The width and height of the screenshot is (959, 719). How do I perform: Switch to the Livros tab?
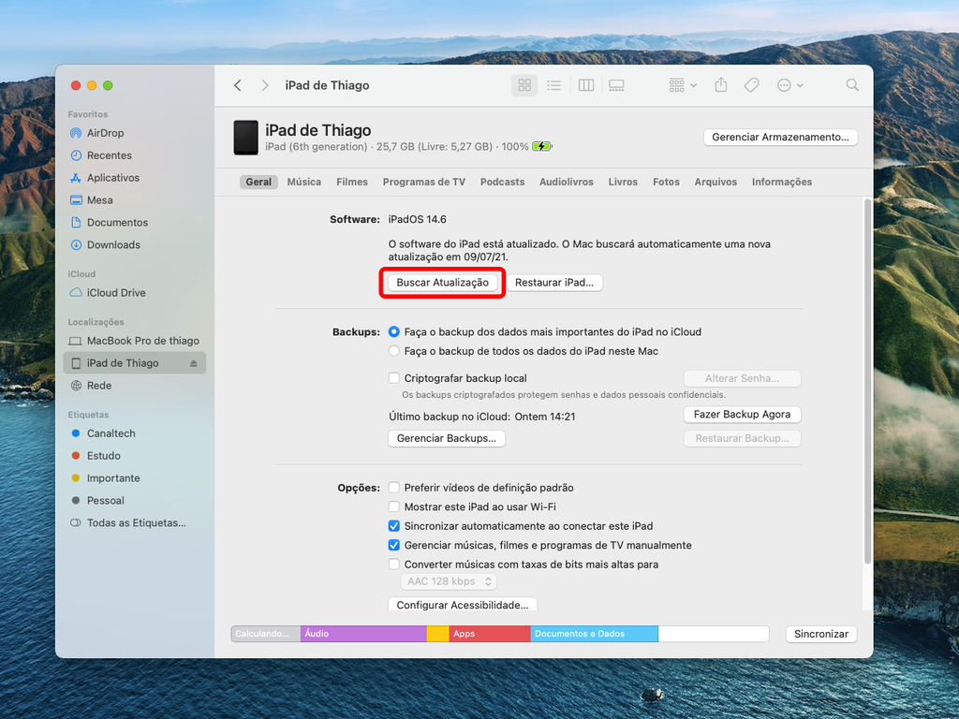pyautogui.click(x=623, y=182)
